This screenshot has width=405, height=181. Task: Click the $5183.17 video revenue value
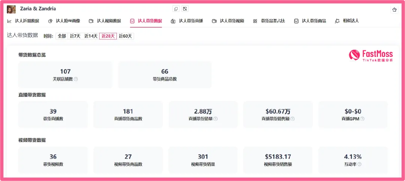[x=278, y=157]
